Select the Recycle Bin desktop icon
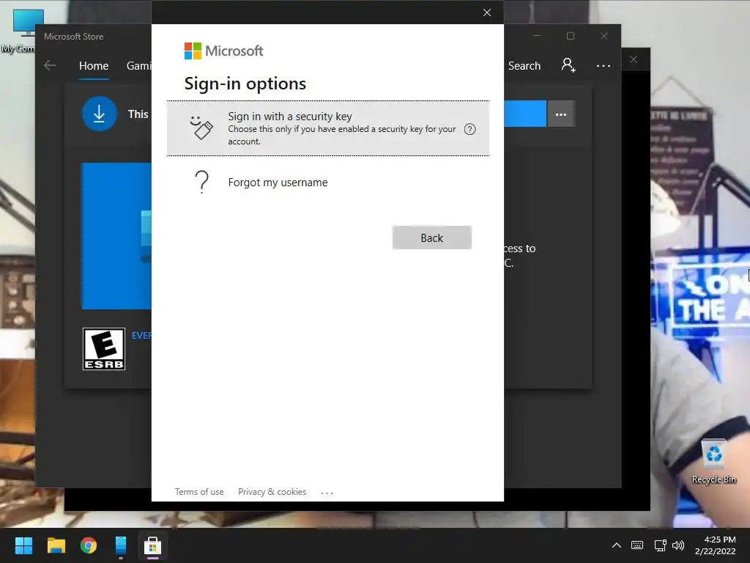The height and width of the screenshot is (563, 750). 713,461
